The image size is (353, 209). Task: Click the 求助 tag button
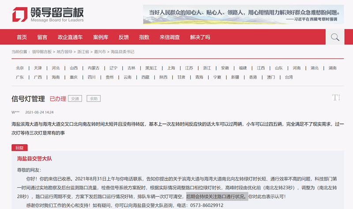[93, 99]
